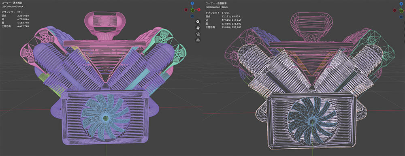Click the bright red X axis on the left gizmo

pyautogui.click(x=199, y=10)
